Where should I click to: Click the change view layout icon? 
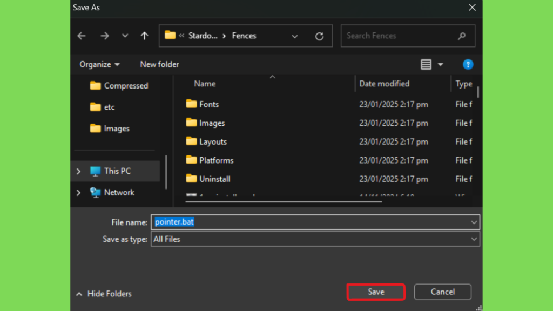(x=426, y=64)
